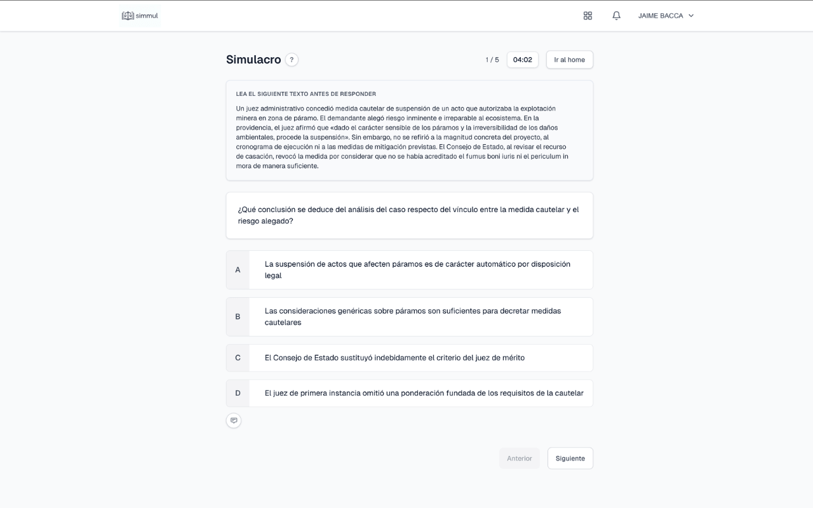Viewport: 813px width, 508px height.
Task: Click the chevron next to JAIME BACCA
Action: tap(691, 16)
